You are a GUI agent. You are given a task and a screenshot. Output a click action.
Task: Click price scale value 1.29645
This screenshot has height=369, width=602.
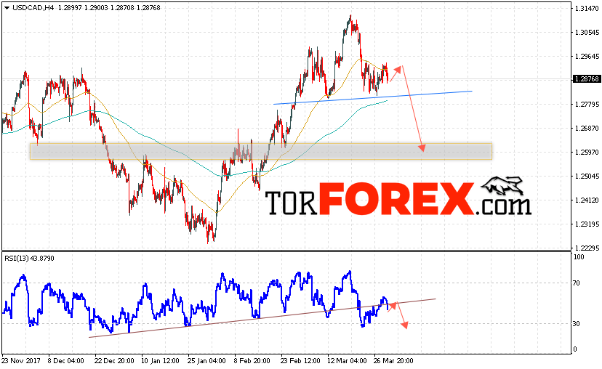click(x=587, y=57)
